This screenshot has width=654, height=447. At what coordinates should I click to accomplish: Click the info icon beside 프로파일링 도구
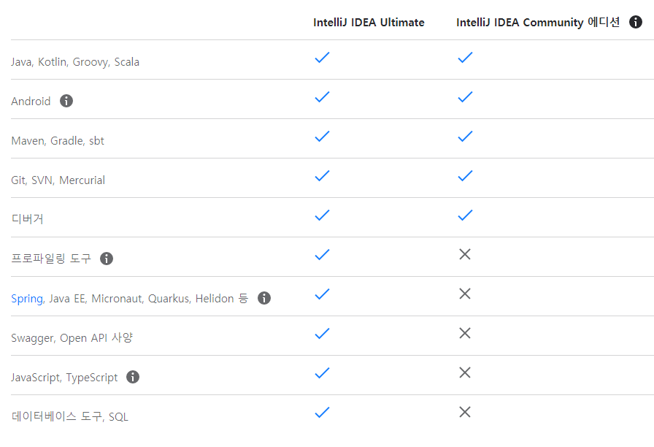107,259
